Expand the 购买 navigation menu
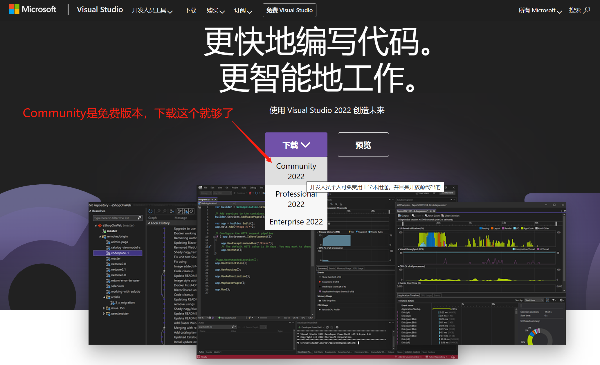Viewport: 600px width, 365px height. click(x=216, y=10)
